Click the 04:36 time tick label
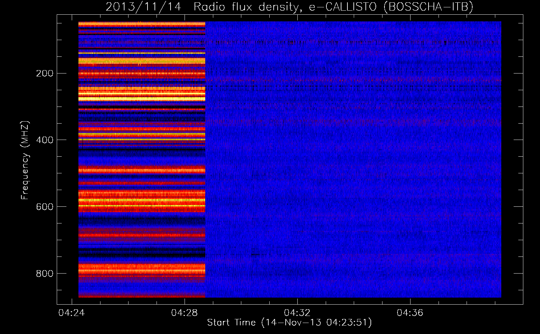This screenshot has height=334, width=540. click(x=410, y=313)
